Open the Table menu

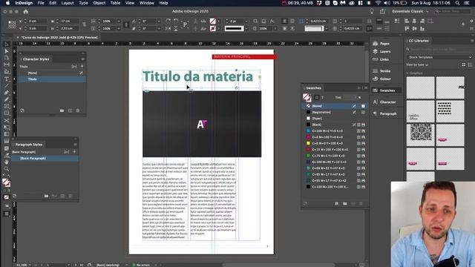click(115, 3)
